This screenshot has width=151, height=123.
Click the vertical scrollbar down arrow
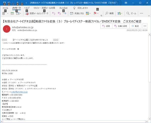150,119
